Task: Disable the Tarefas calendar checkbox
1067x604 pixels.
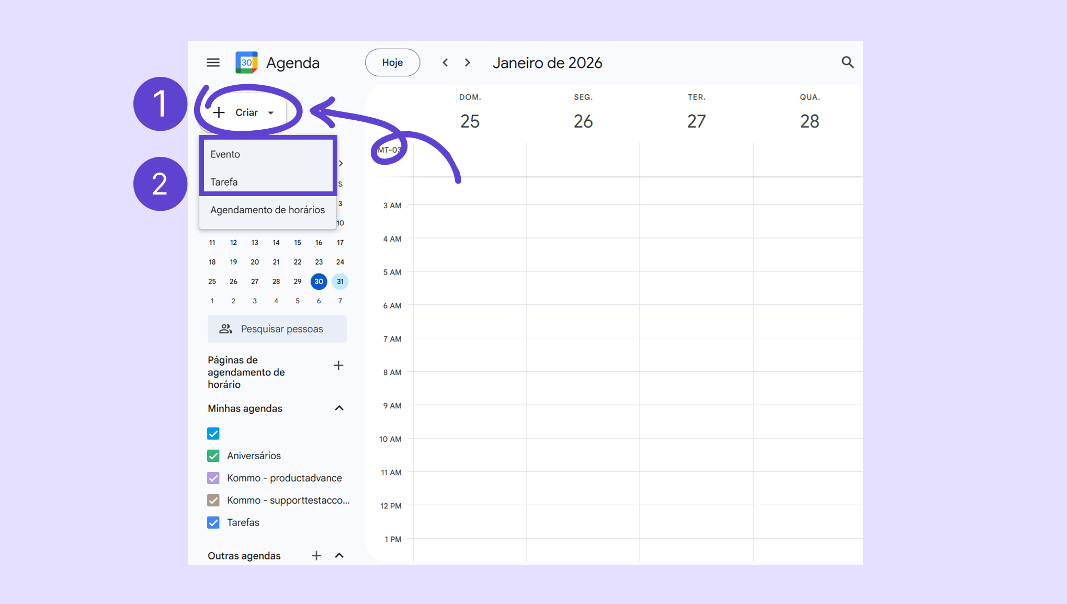Action: [213, 522]
